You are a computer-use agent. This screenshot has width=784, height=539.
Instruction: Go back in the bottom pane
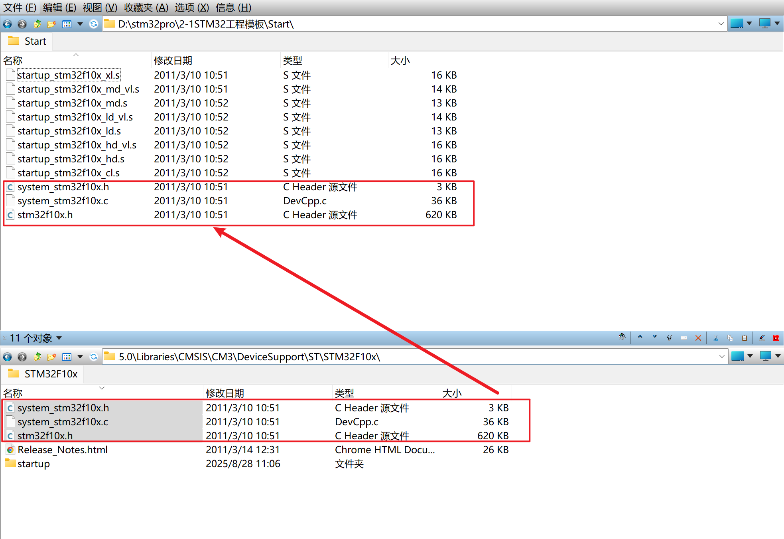coord(7,357)
